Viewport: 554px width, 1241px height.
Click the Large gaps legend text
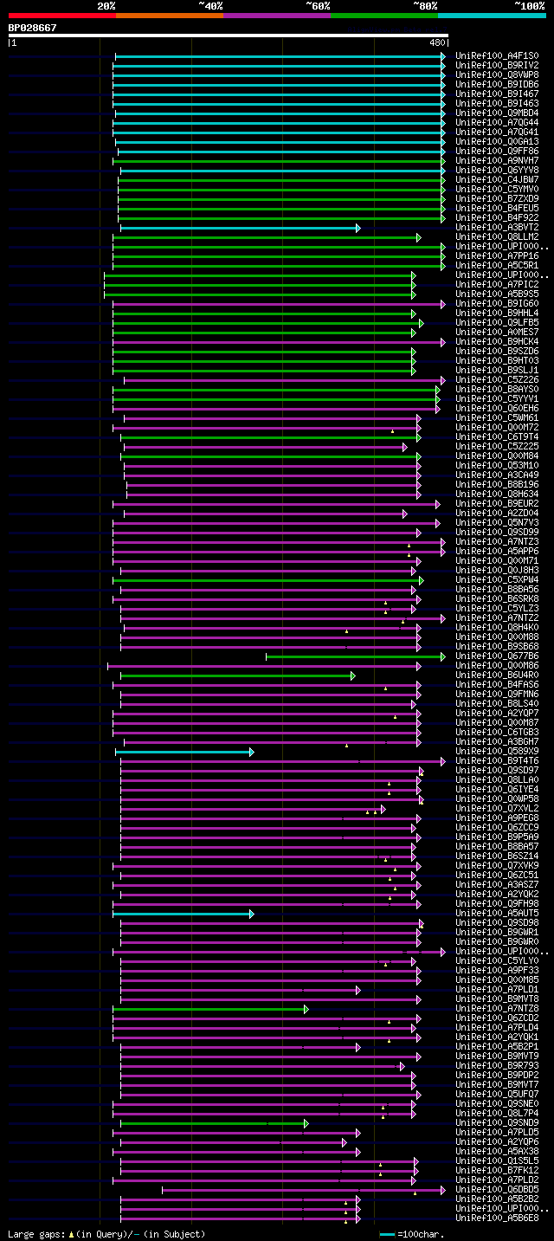[106, 1234]
